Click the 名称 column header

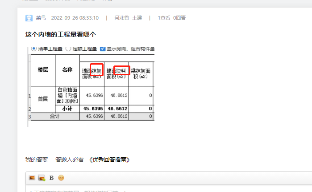(67, 70)
